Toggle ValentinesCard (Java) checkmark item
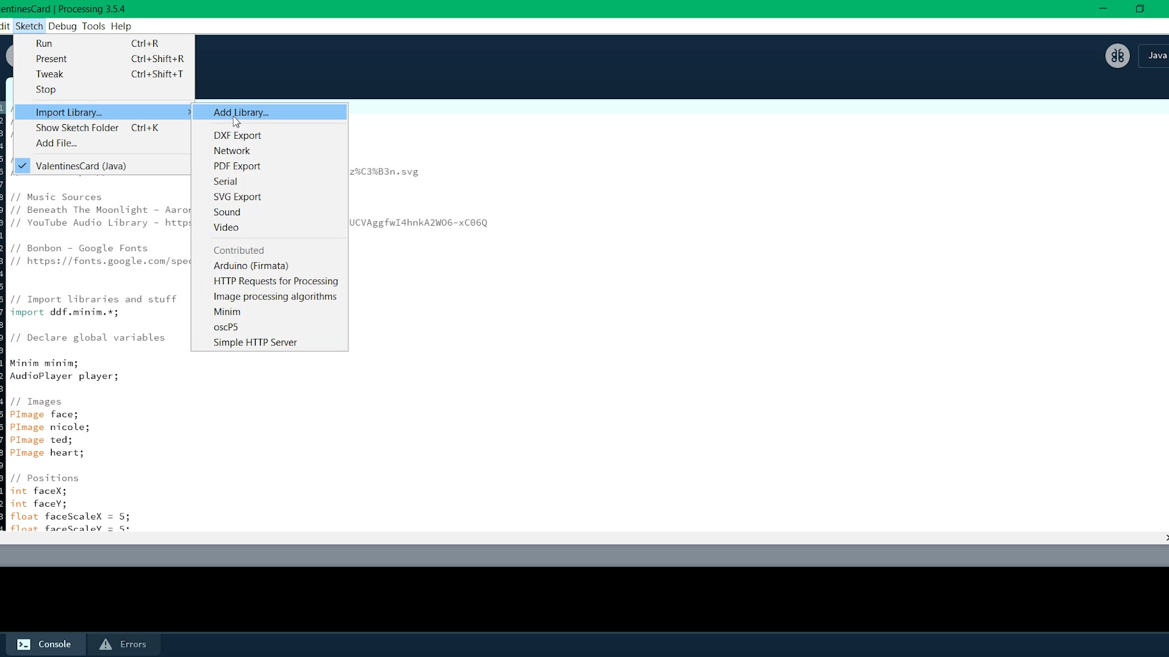This screenshot has width=1169, height=657. [80, 166]
